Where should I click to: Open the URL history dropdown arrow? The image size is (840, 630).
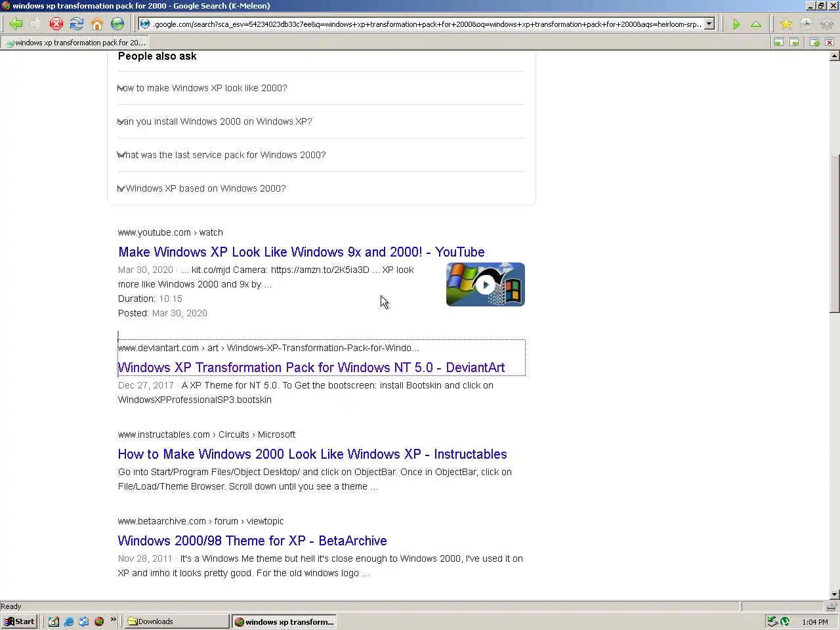click(x=709, y=24)
